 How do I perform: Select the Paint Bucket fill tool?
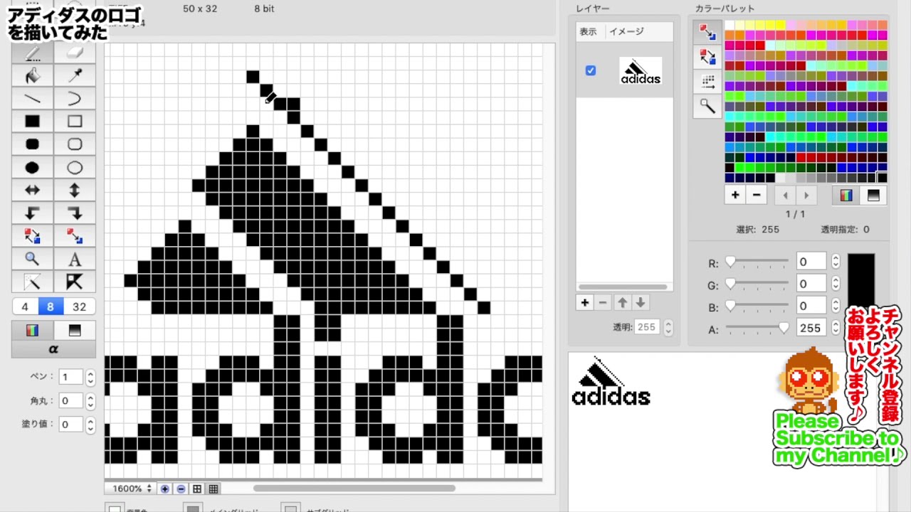coord(32,76)
